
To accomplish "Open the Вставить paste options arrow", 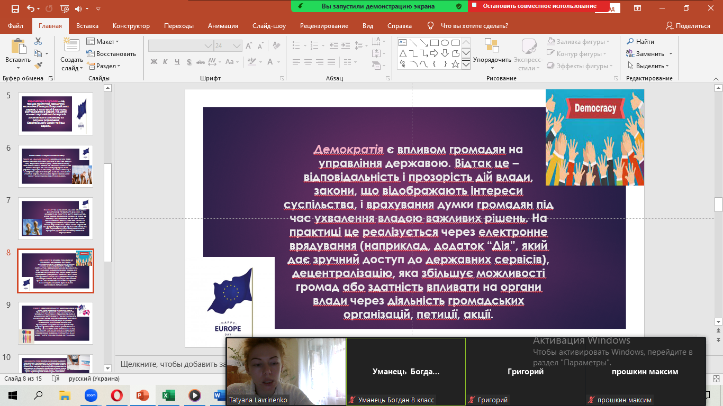I will [x=18, y=68].
